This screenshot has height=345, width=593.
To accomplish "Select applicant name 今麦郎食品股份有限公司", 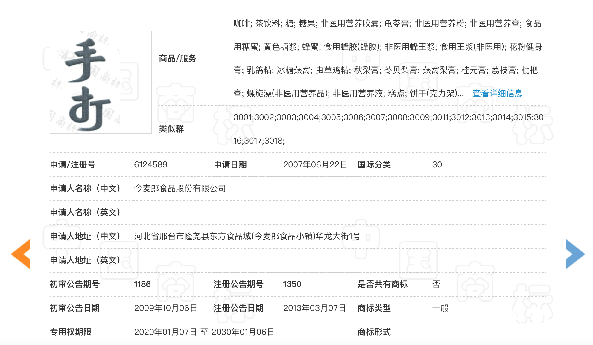I will (180, 189).
